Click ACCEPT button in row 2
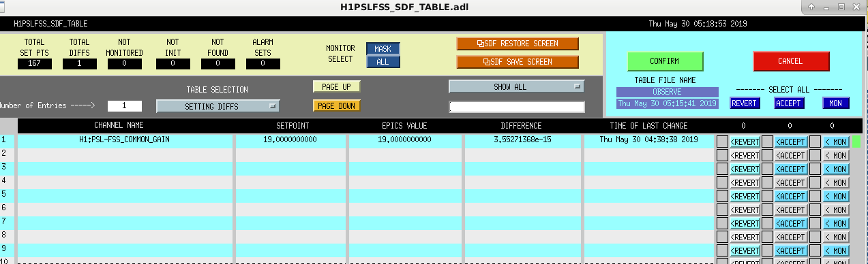868x264 pixels. click(791, 155)
